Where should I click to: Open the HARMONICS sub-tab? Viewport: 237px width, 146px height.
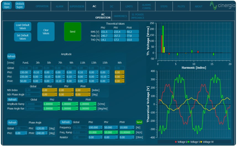(120, 16)
